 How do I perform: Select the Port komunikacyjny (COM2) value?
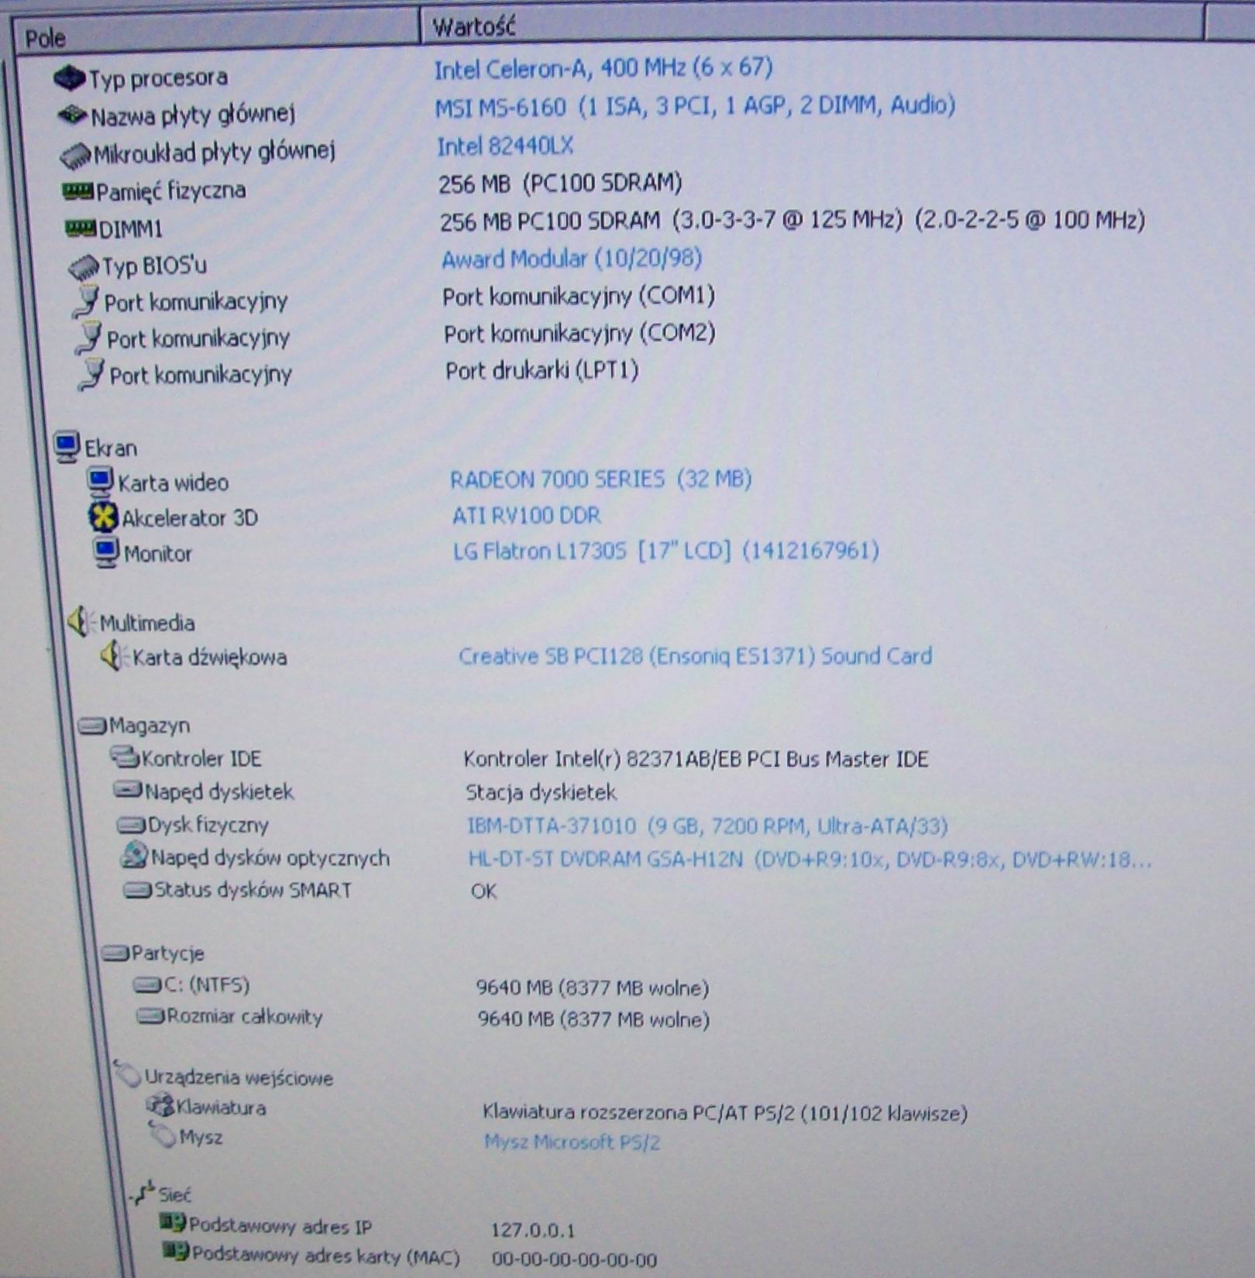[x=579, y=333]
